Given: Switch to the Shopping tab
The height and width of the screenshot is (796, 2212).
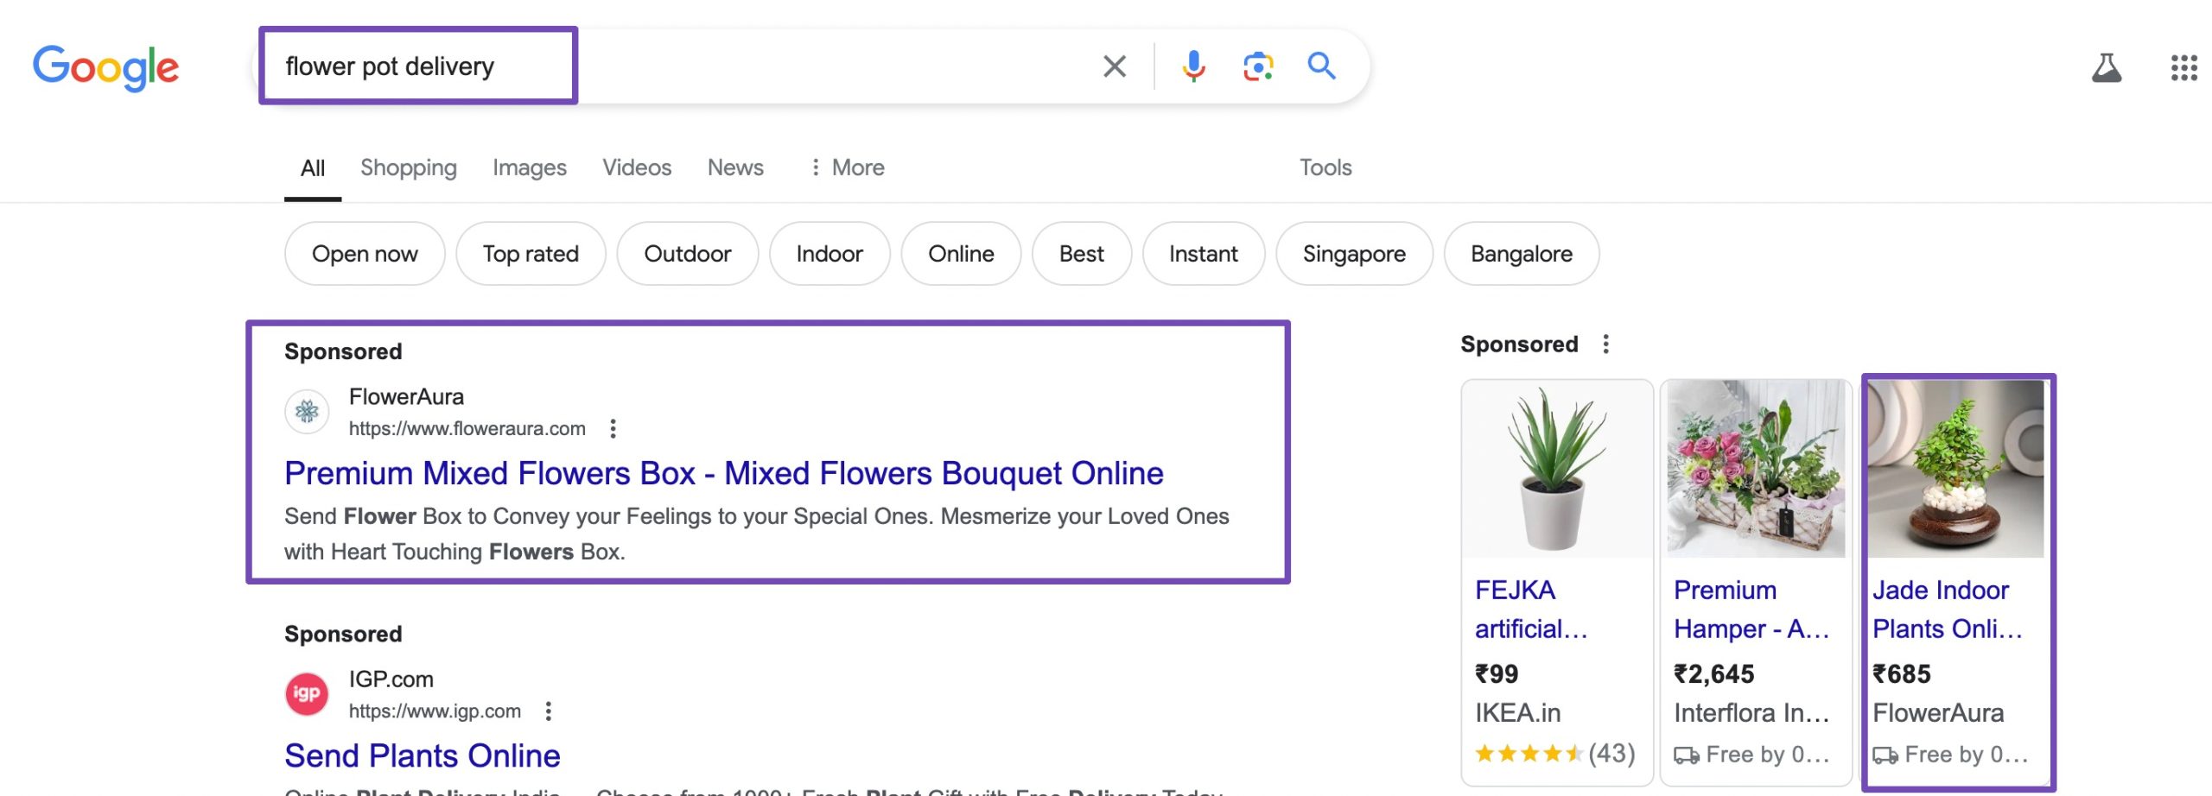Looking at the screenshot, I should [409, 167].
